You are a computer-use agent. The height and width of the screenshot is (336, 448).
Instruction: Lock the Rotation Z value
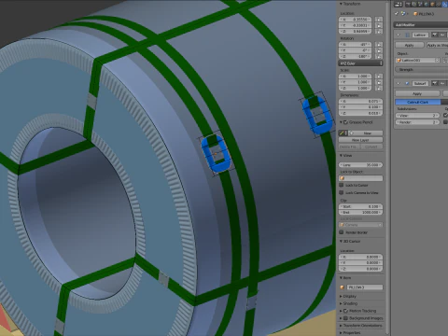[379, 56]
